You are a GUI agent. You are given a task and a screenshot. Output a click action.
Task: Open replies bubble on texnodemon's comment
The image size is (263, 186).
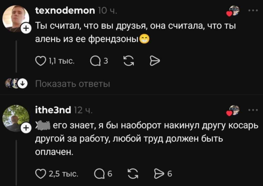96,61
